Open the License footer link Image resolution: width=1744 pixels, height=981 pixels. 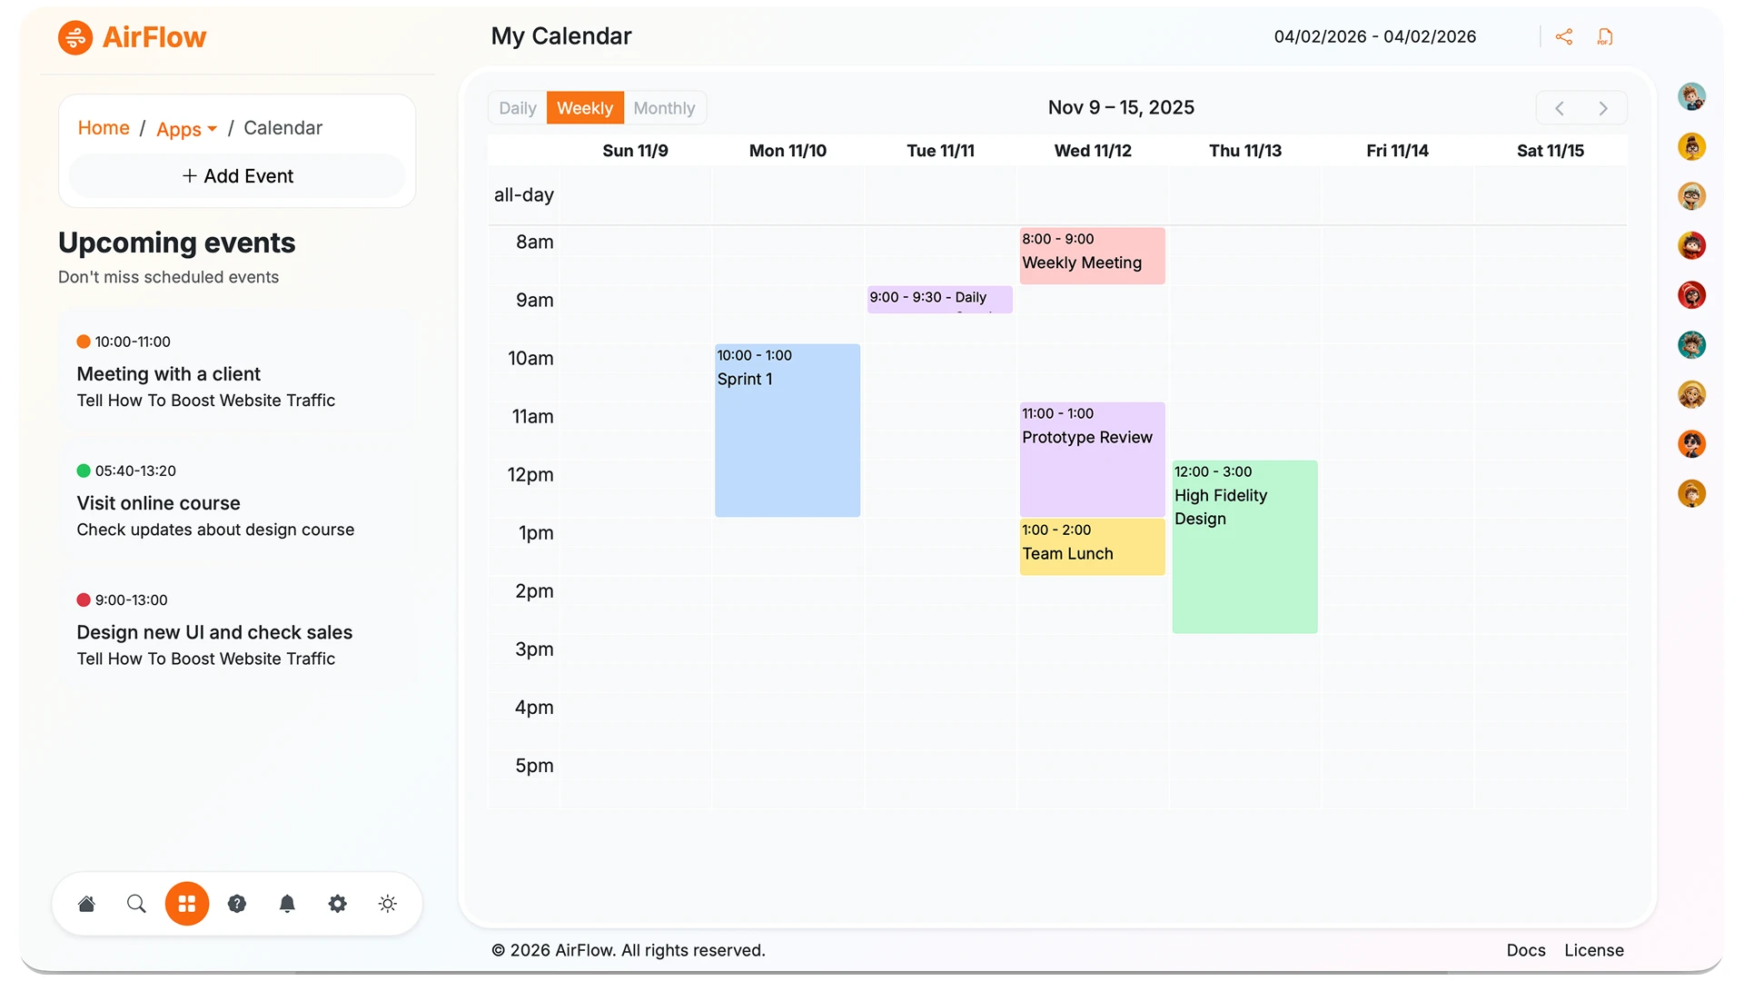click(1594, 950)
